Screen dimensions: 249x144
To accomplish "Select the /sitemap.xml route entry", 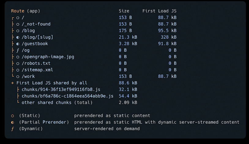I will coord(37,70).
